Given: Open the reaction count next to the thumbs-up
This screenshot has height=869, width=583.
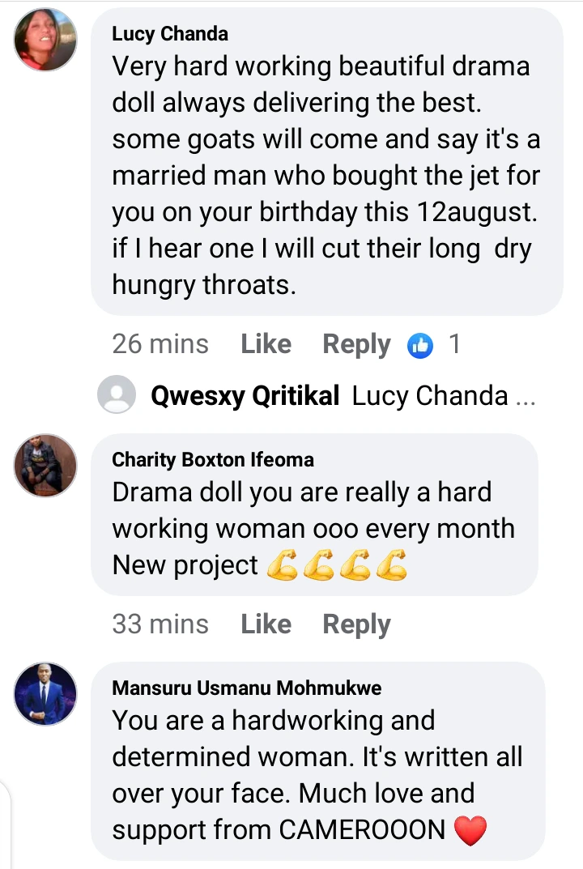Looking at the screenshot, I should [454, 344].
